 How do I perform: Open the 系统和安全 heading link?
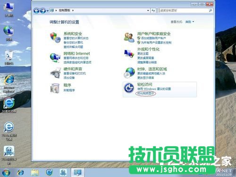[73, 34]
